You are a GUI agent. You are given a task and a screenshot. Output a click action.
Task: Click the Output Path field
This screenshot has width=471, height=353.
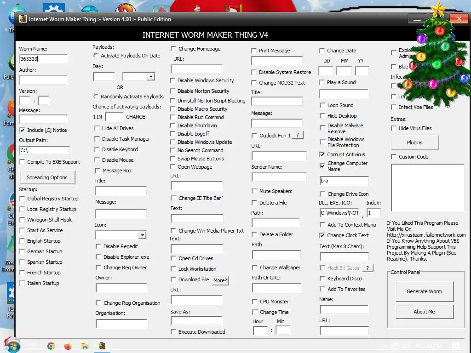click(x=45, y=150)
